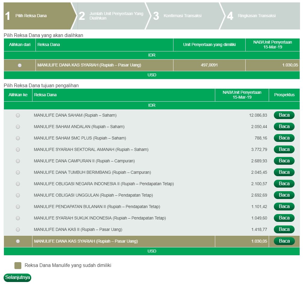Click the owned-fund legend color swatch

click(18, 265)
